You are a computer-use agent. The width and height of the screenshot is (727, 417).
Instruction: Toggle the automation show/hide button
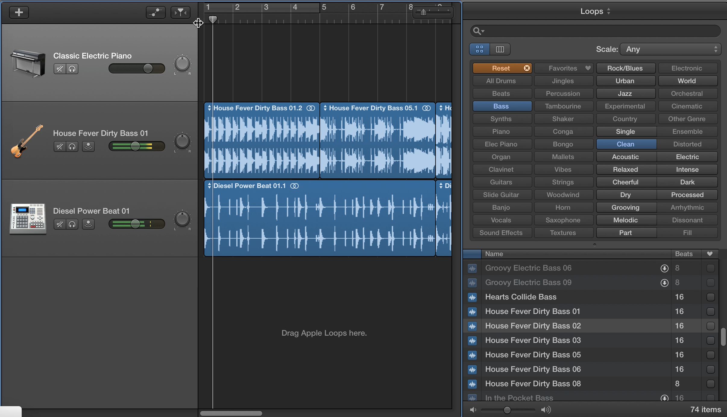tap(156, 12)
